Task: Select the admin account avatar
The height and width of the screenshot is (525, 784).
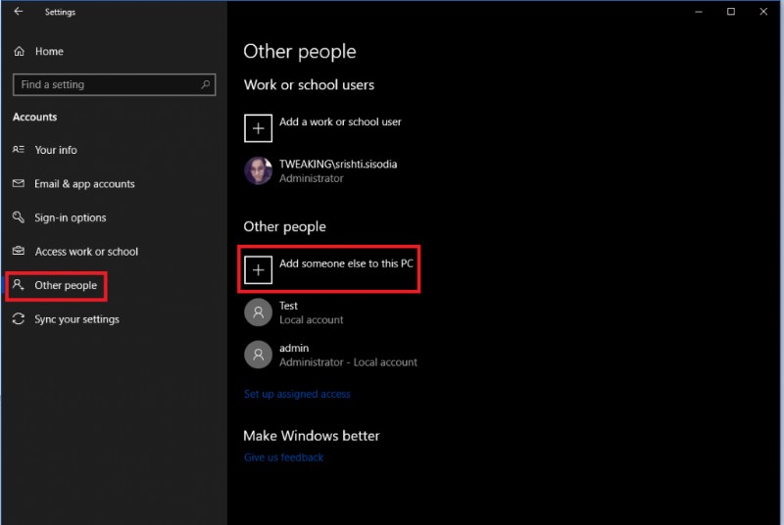Action: point(258,355)
